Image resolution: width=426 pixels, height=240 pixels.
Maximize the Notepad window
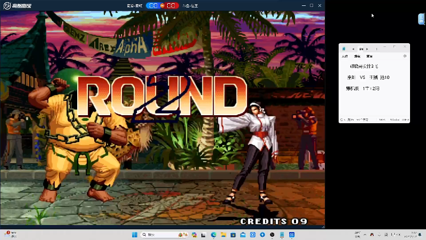coord(395,47)
